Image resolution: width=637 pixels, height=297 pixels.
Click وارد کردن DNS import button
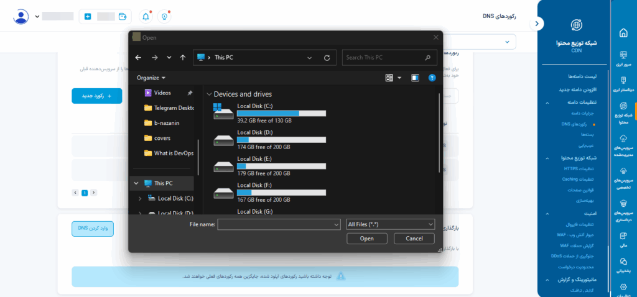(93, 229)
